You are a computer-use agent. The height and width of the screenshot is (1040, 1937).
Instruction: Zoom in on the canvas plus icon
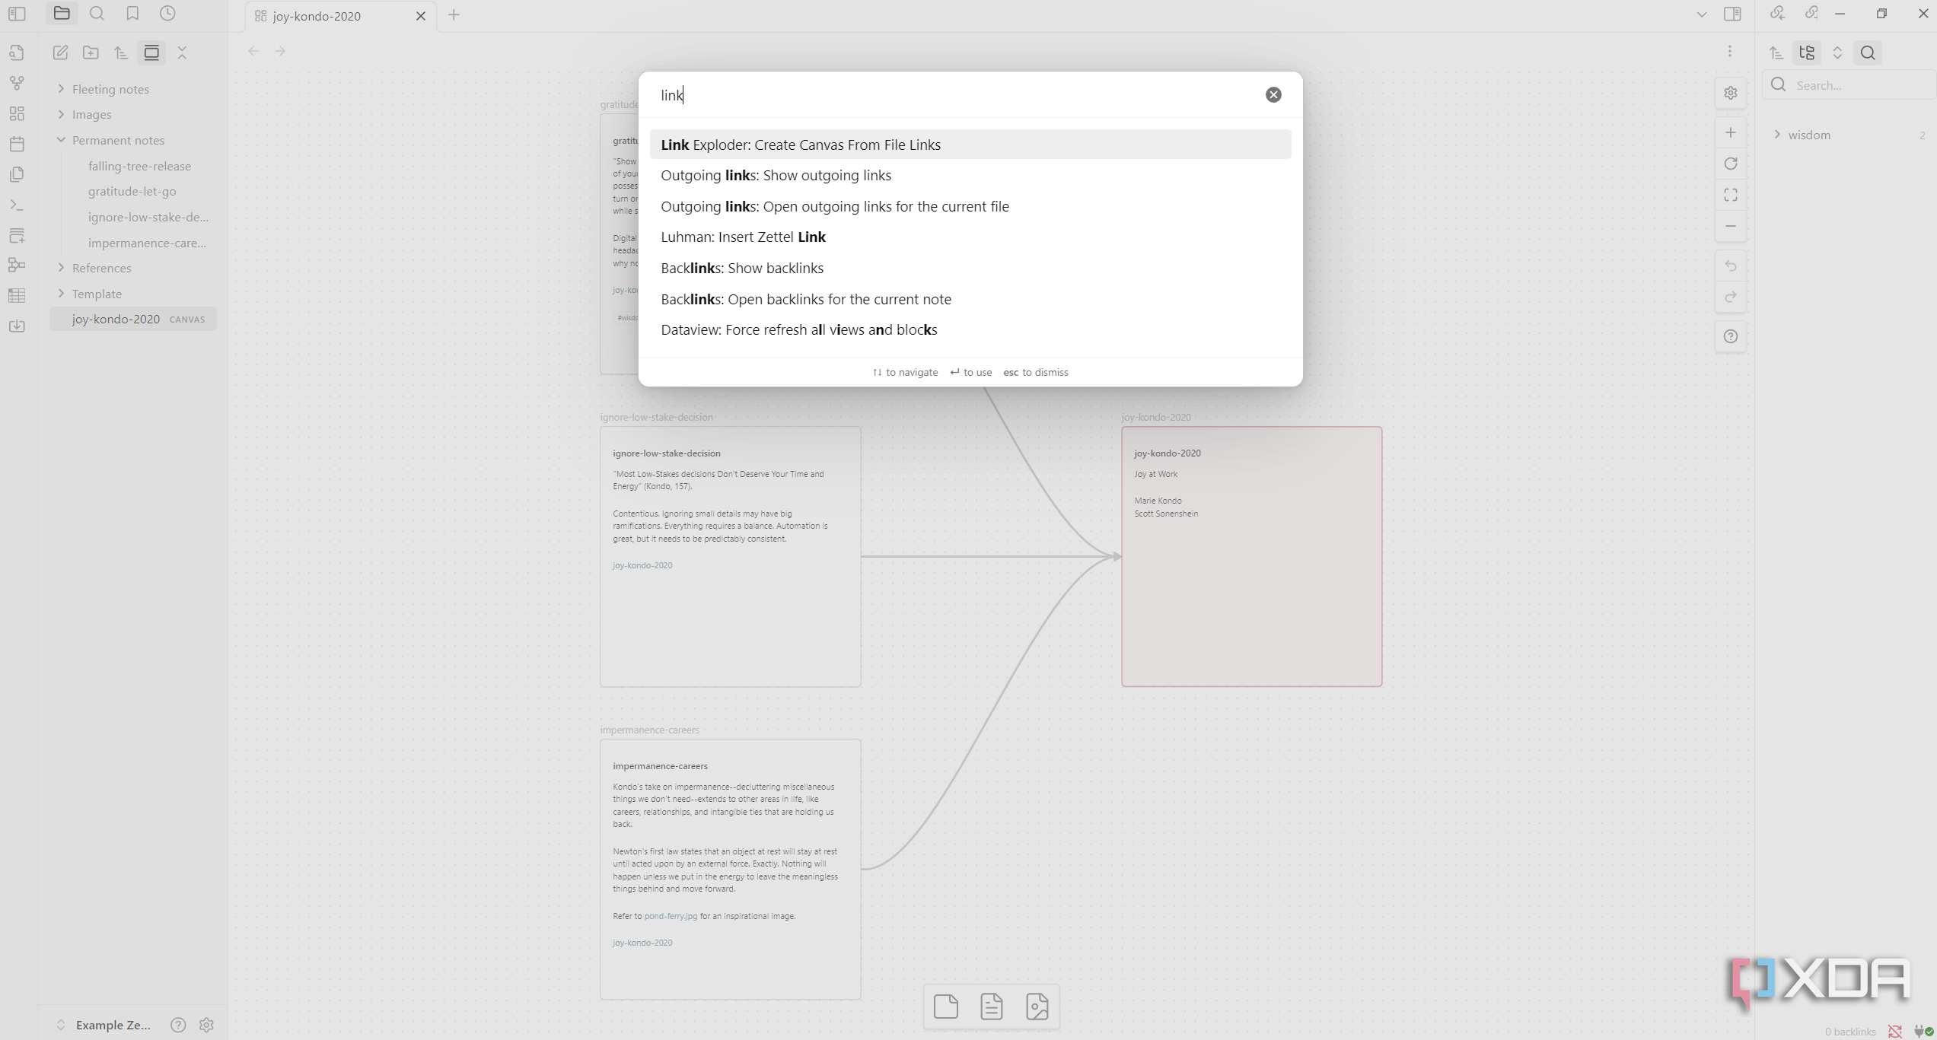1731,132
